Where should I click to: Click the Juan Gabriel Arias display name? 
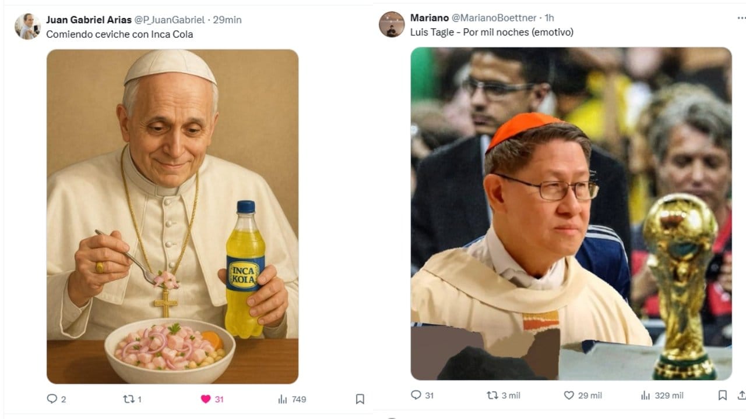pyautogui.click(x=89, y=20)
